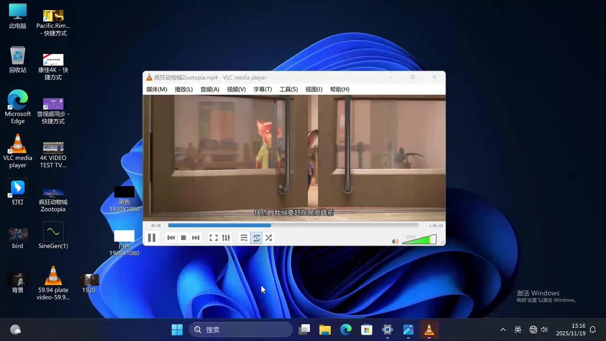
Task: Toggle remaining time -1:01:12 label
Action: tap(435, 225)
